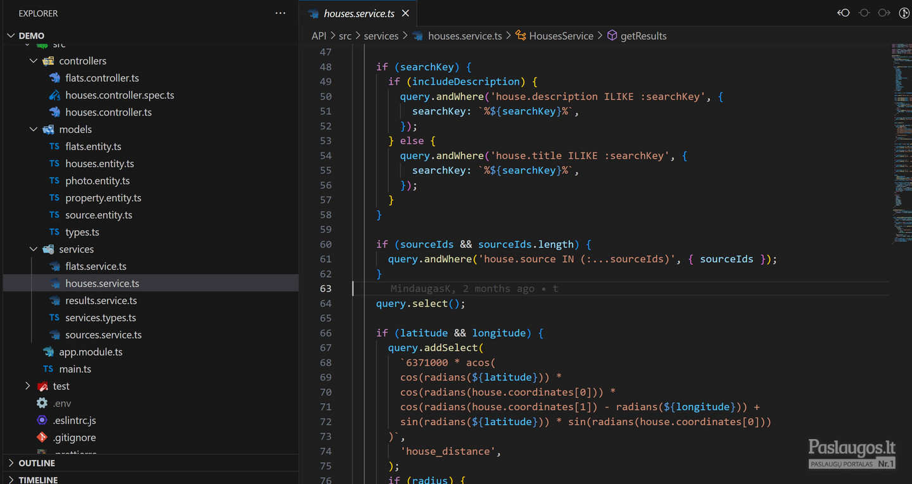Click the TS icon beside types.ts

click(x=54, y=232)
